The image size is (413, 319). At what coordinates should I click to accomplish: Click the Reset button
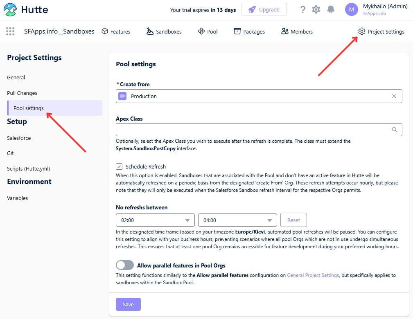coord(293,220)
